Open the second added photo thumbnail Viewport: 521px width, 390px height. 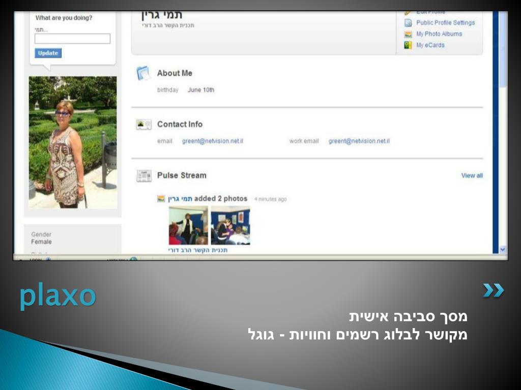click(230, 225)
